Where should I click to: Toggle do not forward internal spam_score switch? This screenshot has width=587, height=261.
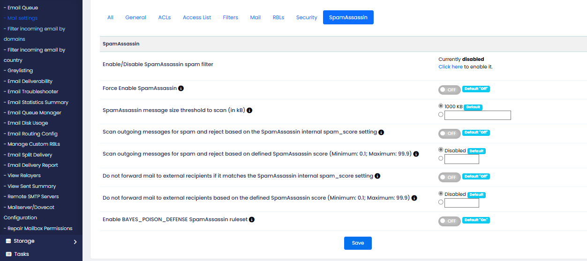(x=450, y=178)
